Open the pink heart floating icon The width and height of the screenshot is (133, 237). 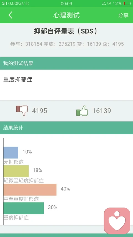click(x=117, y=221)
